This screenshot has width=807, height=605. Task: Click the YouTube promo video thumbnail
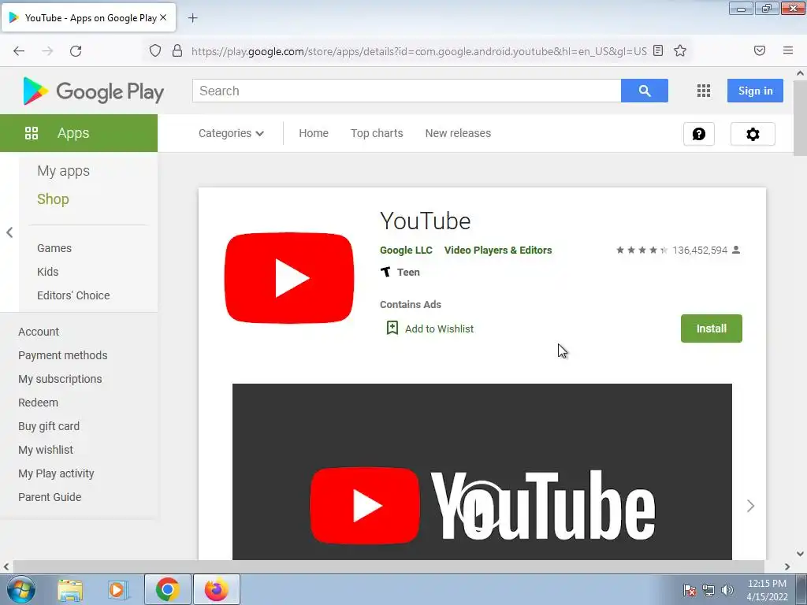click(482, 472)
